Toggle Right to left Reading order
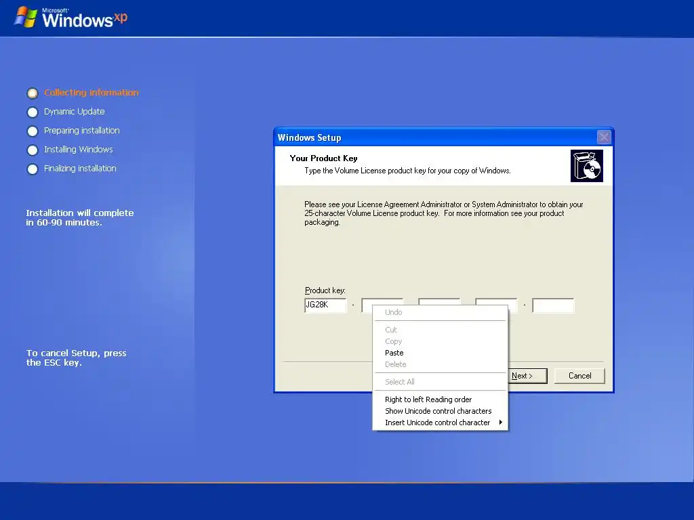 tap(440, 399)
